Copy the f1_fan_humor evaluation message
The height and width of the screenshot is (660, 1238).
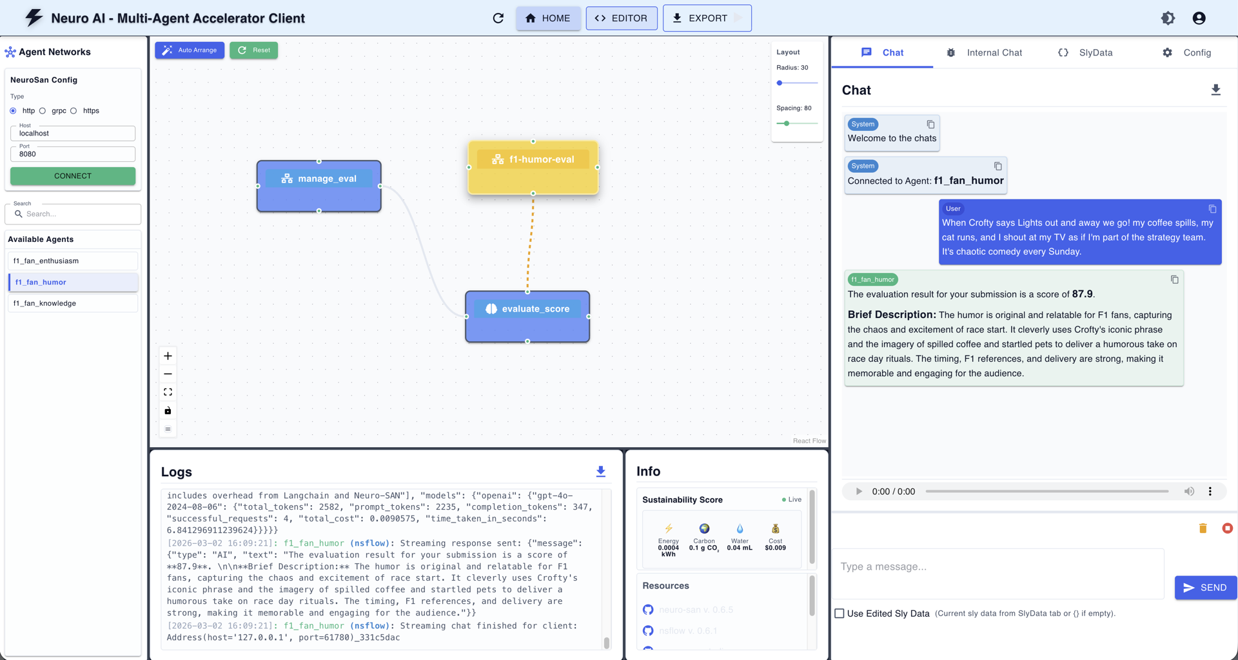pos(1174,279)
